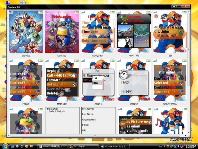Viewport: 198px width, 149px height.
Task: Click 'Call +440123456' in More List preview
Action: pos(62,75)
